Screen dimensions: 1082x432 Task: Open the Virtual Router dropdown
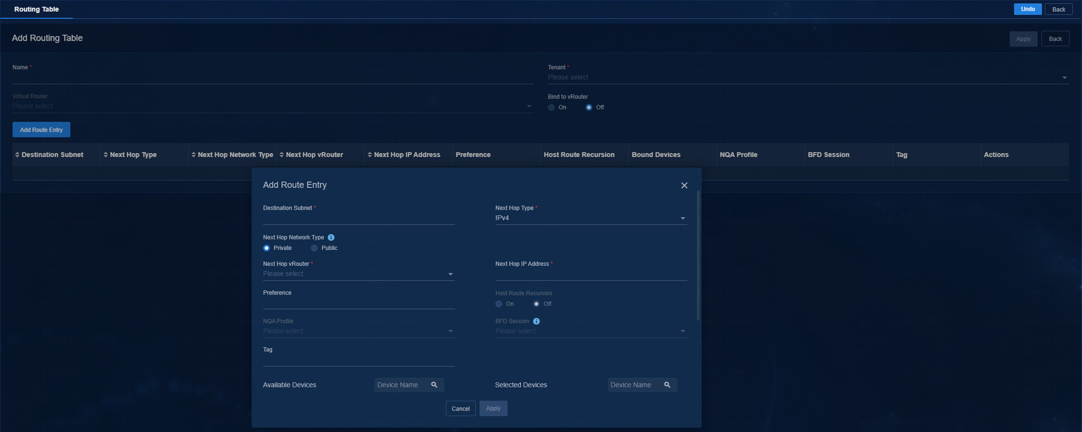click(x=273, y=106)
